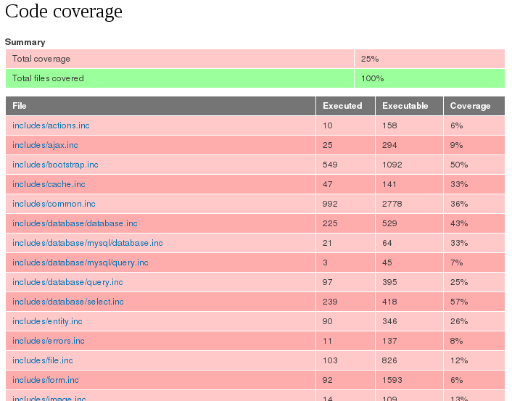Open the includes/errors.inc link

click(49, 341)
